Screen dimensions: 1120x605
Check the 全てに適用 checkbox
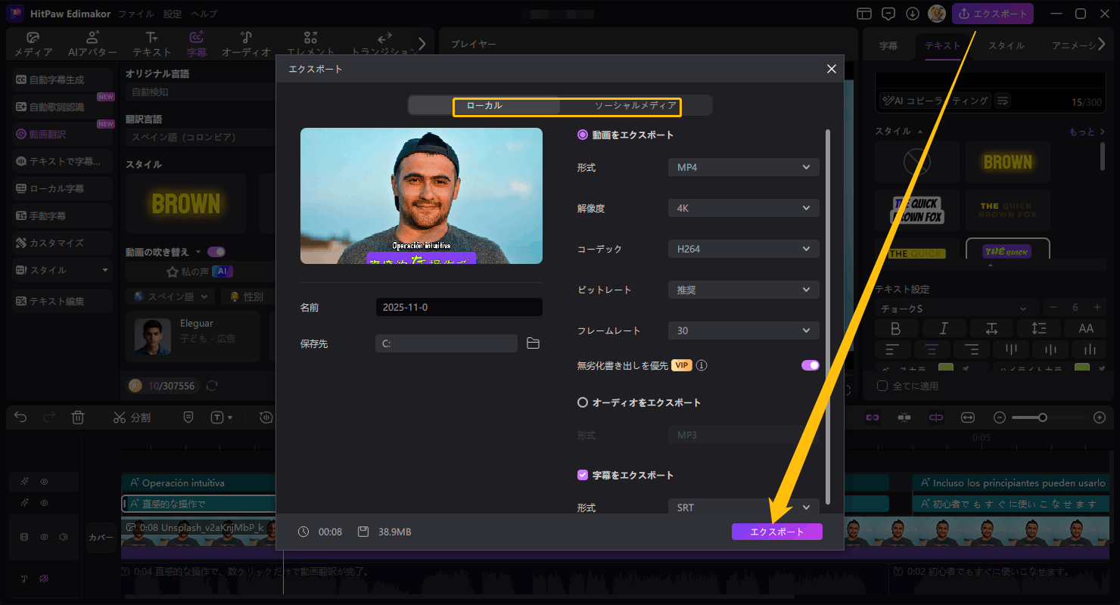(882, 385)
